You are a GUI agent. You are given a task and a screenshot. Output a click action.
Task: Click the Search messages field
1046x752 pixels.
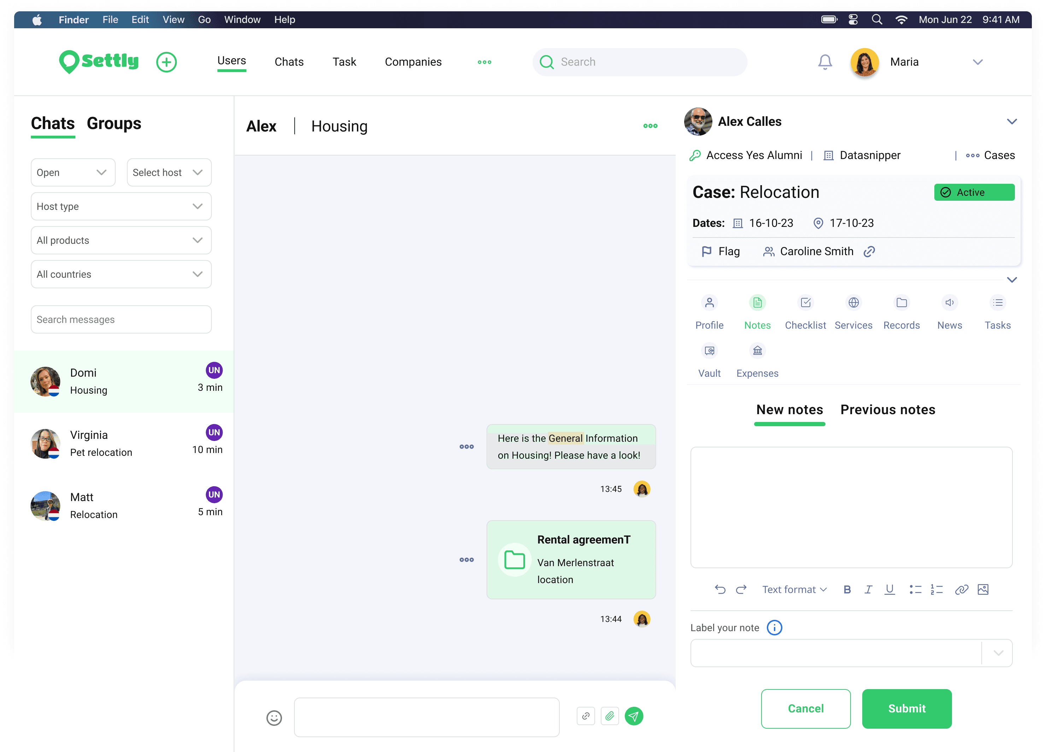121,319
